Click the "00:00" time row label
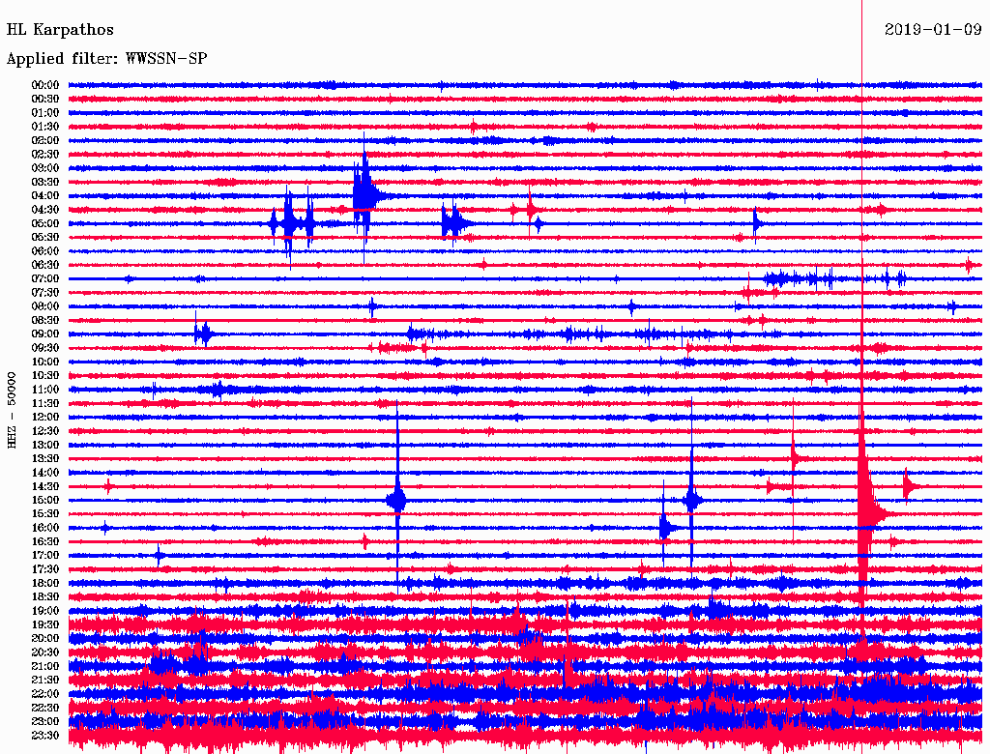The height and width of the screenshot is (754, 990). [x=45, y=85]
